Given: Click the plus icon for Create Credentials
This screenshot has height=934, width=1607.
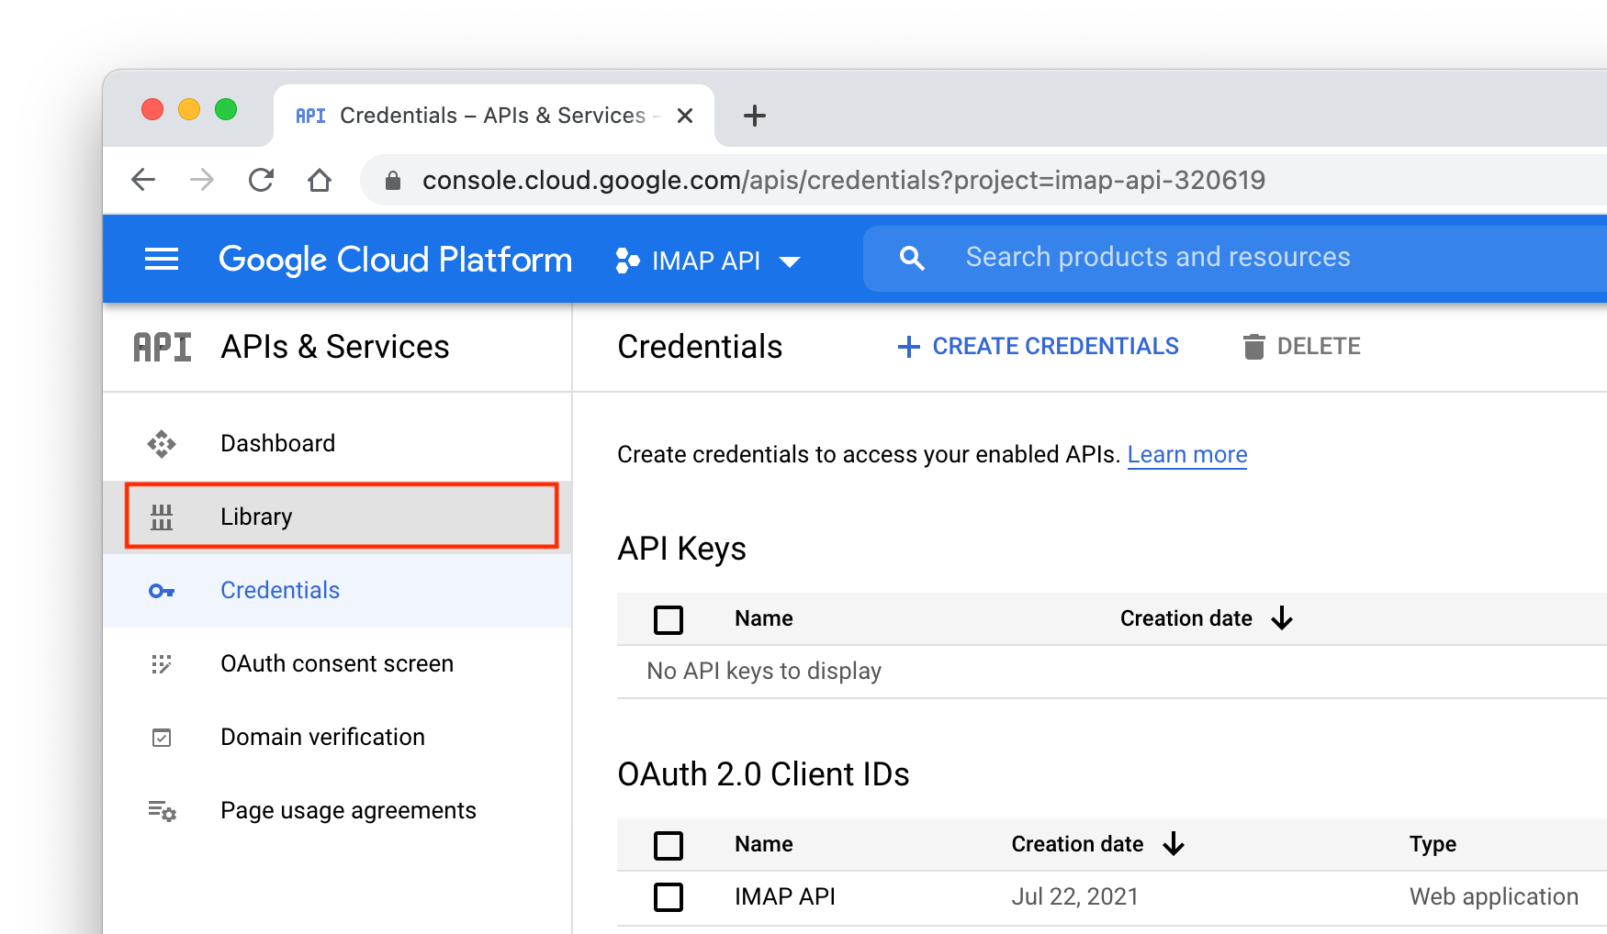Looking at the screenshot, I should click(x=908, y=346).
